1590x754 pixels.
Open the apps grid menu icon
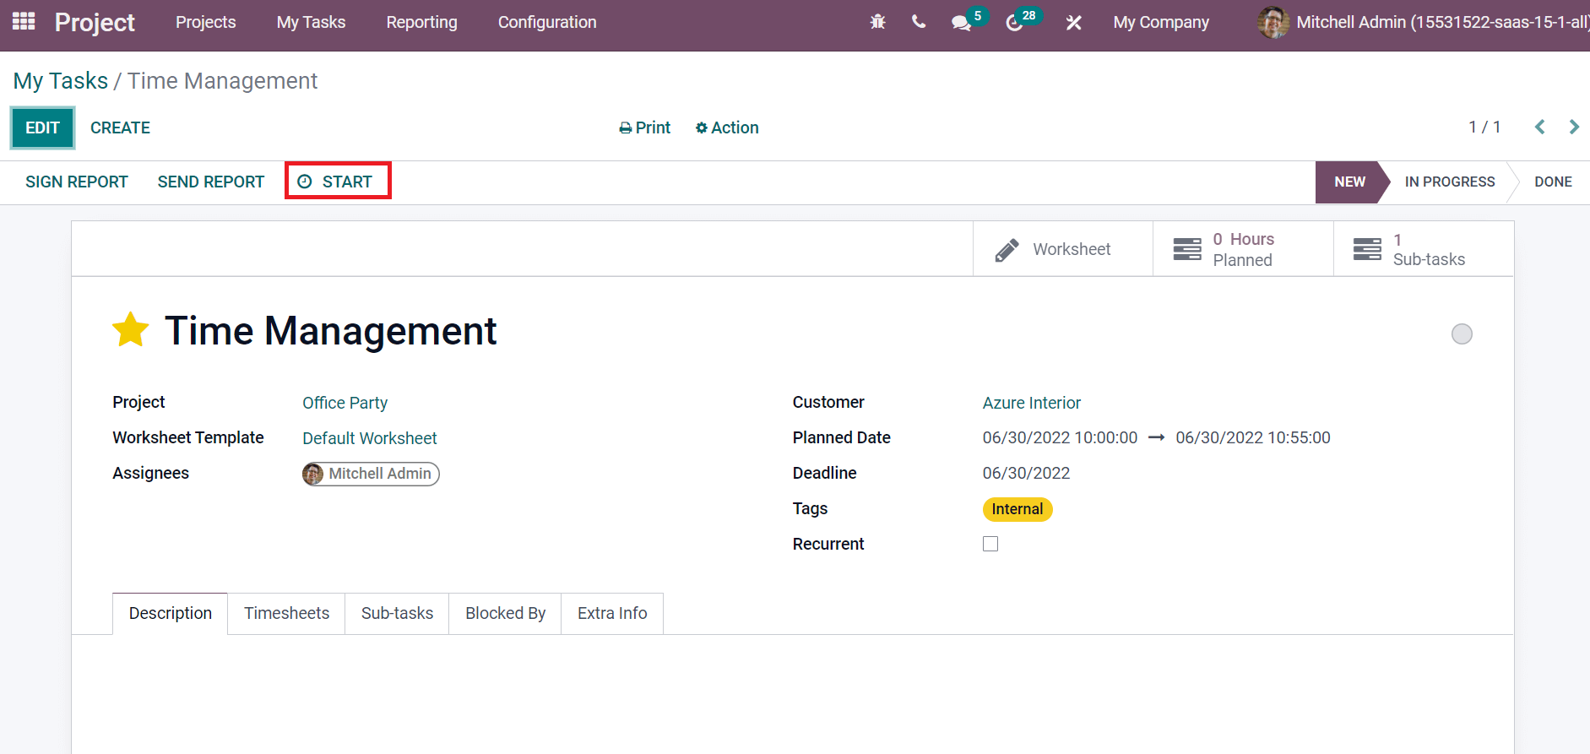24,22
